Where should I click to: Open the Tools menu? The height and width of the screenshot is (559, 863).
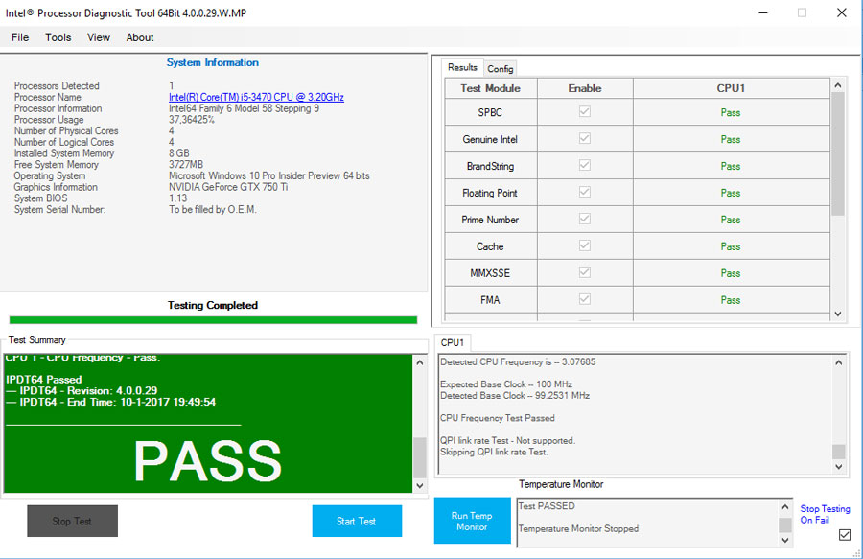tap(58, 37)
